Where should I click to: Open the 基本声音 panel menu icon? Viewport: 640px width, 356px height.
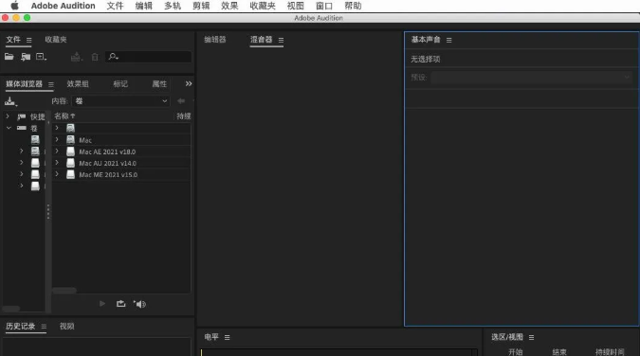pos(449,40)
